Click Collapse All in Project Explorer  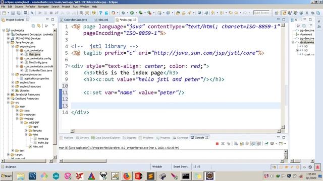(33, 26)
